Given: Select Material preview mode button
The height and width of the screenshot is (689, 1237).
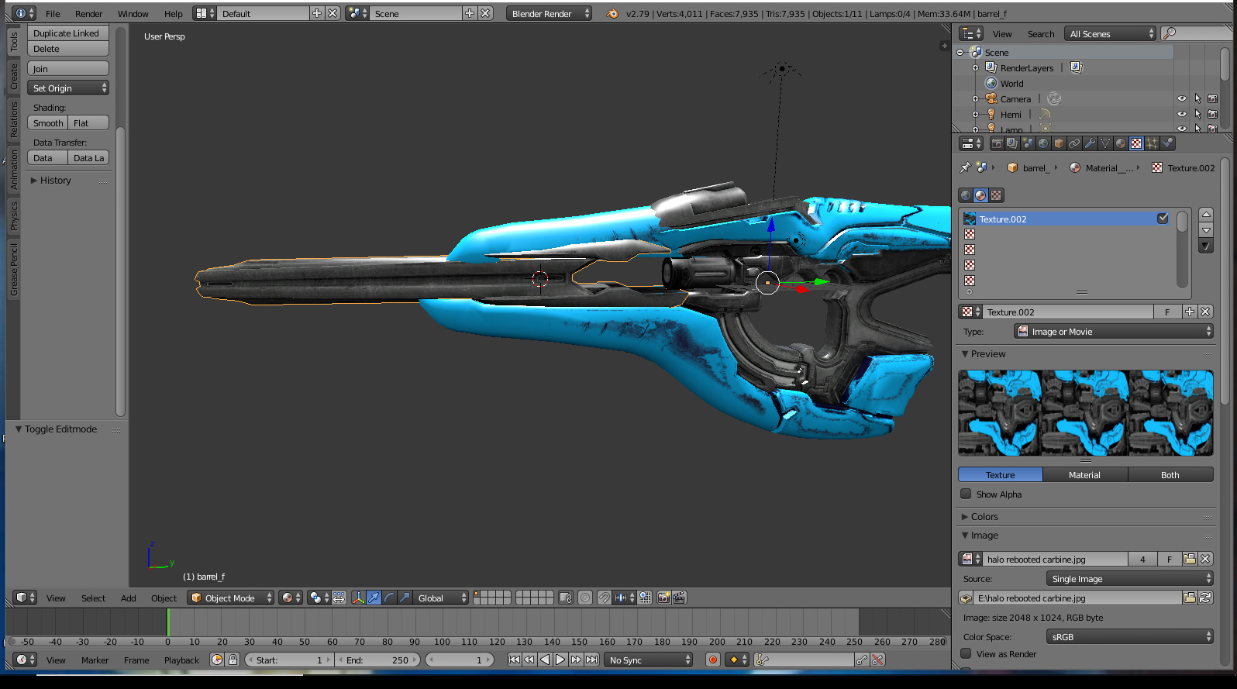Looking at the screenshot, I should click(x=1085, y=474).
